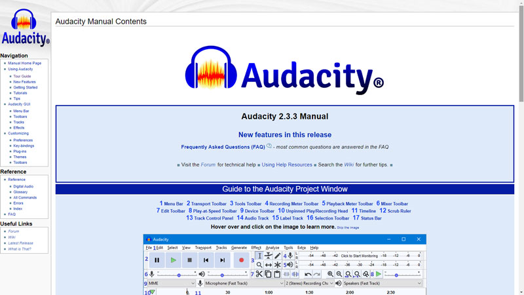This screenshot has height=295, width=524.
Task: Open the MME audio host dropdown
Action: pos(172,283)
